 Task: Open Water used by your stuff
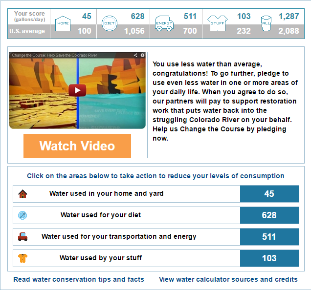156,258
